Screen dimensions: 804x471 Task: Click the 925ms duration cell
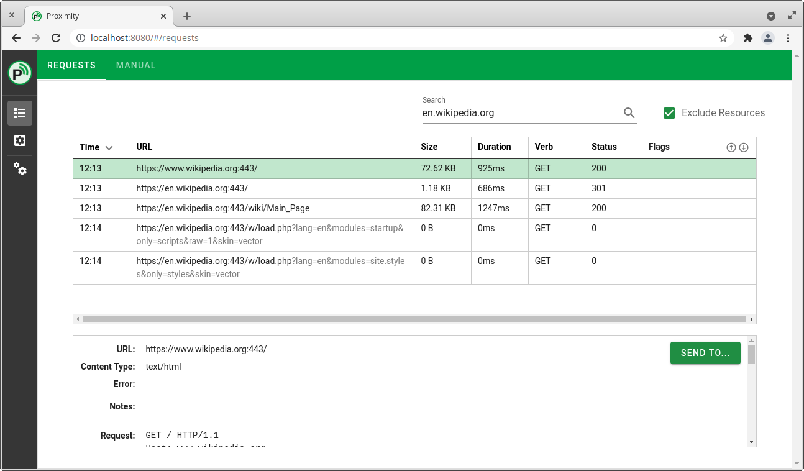[x=500, y=168]
